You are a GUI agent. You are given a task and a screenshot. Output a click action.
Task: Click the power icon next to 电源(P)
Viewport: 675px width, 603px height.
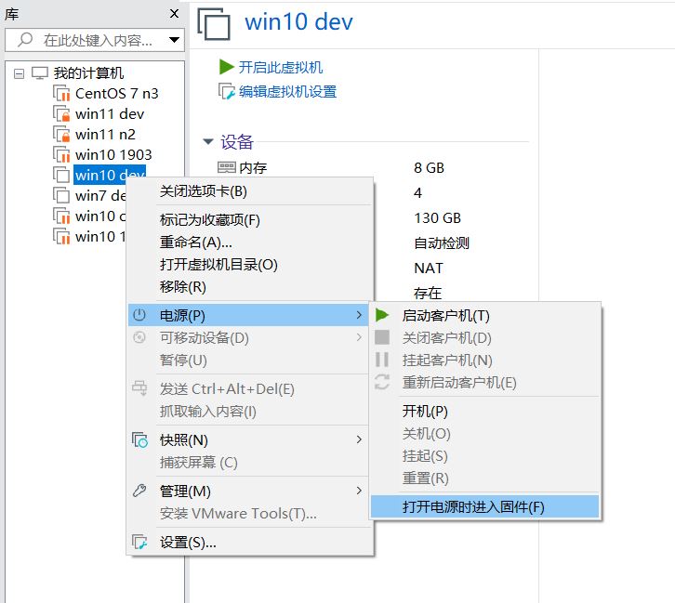coord(139,315)
